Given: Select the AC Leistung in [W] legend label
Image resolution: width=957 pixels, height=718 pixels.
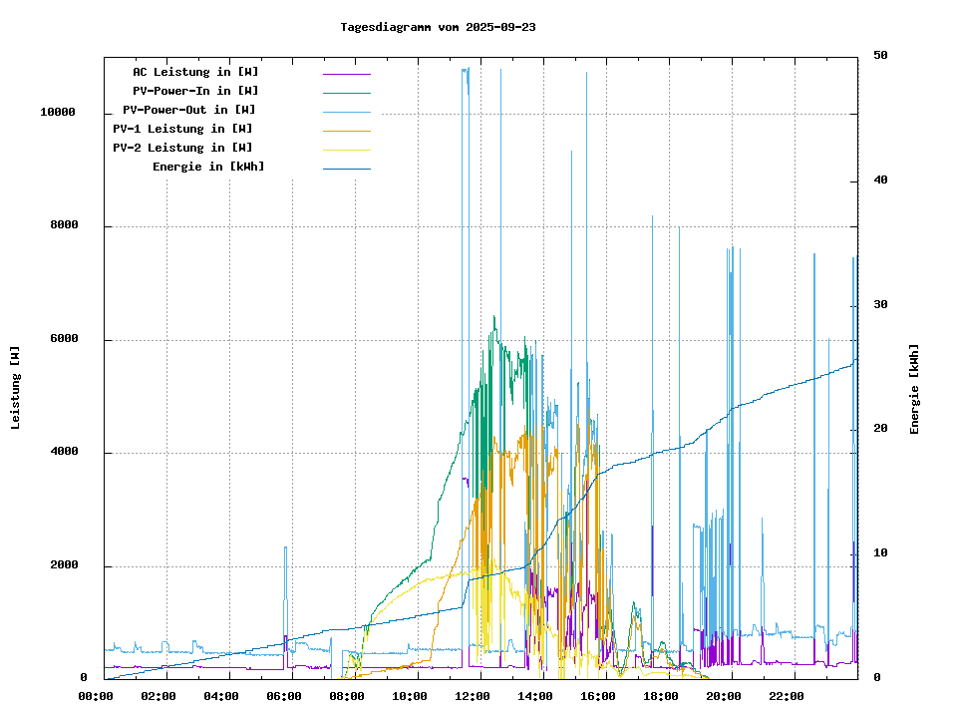Looking at the screenshot, I should pyautogui.click(x=195, y=72).
